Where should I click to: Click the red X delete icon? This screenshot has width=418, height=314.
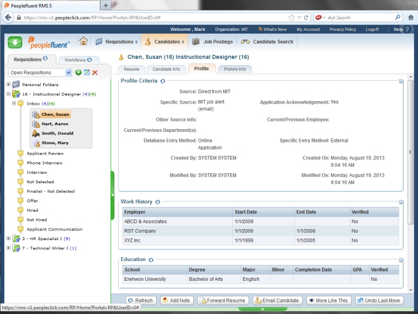coord(95,72)
